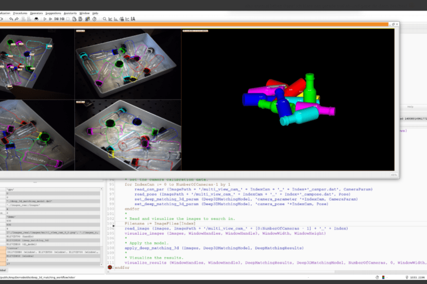Click the zoom percentage in graphics window
The height and width of the screenshot is (284, 427).
(394, 175)
